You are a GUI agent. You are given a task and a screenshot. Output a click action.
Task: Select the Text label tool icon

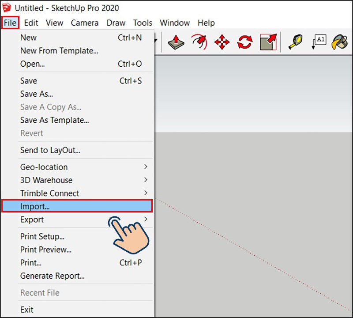[x=319, y=42]
